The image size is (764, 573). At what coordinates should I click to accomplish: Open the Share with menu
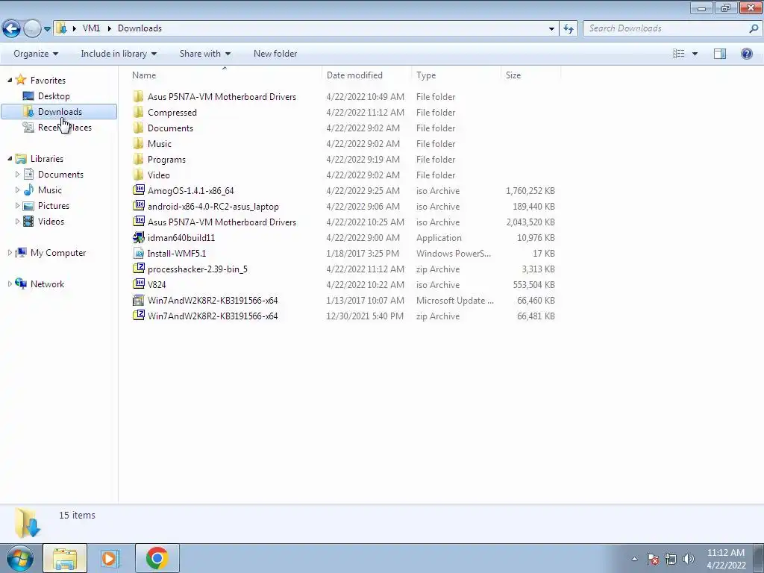click(205, 54)
